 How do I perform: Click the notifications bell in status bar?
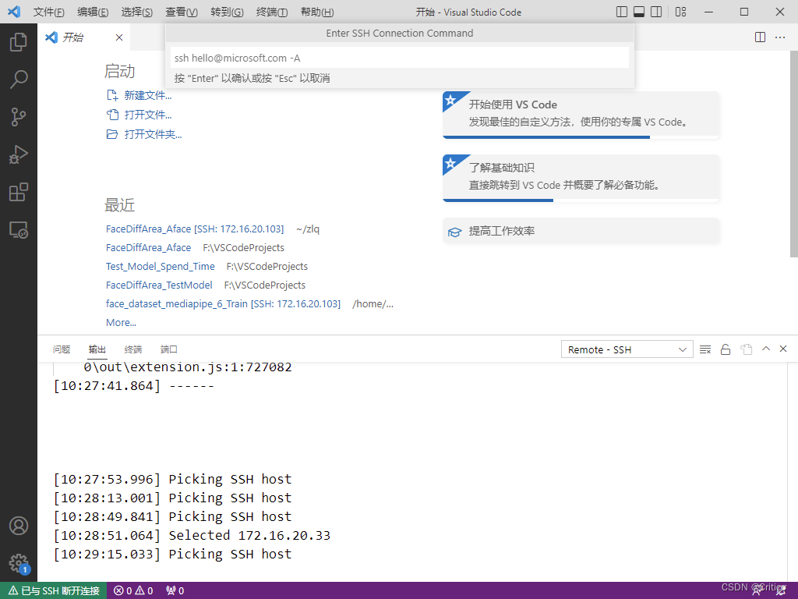[x=781, y=591]
